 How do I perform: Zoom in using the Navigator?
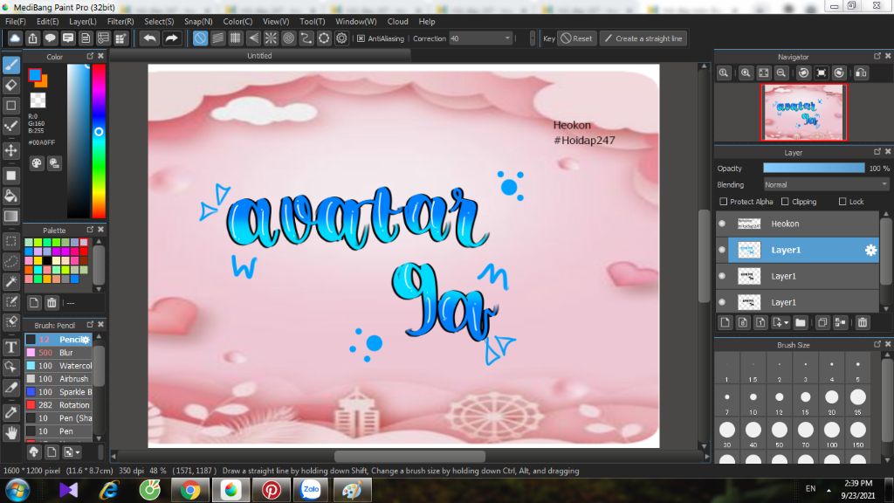pos(746,73)
